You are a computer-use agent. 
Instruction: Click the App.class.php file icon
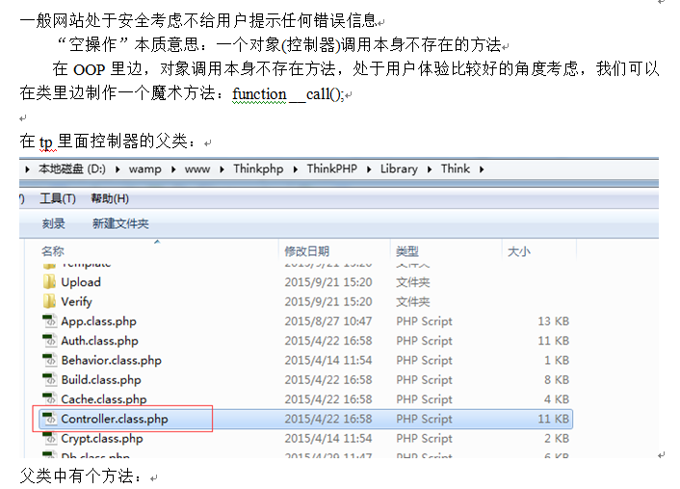tap(49, 321)
